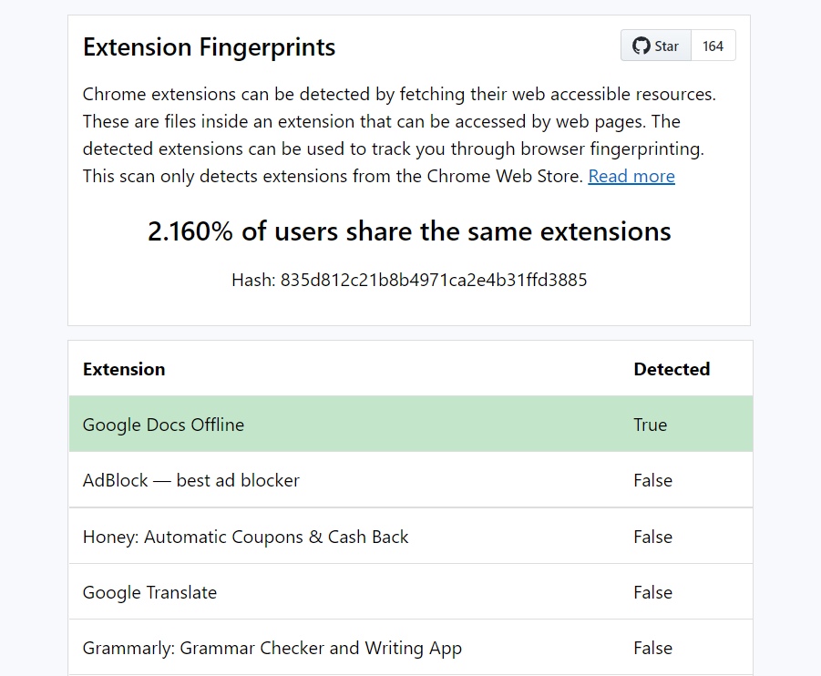This screenshot has width=821, height=676.
Task: Click the Extension Fingerprints heading
Action: point(209,47)
